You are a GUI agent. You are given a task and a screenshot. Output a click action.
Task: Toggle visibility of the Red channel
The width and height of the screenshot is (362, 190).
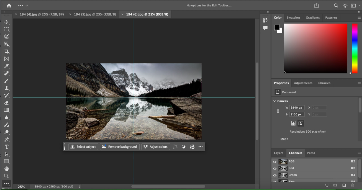[275, 168]
